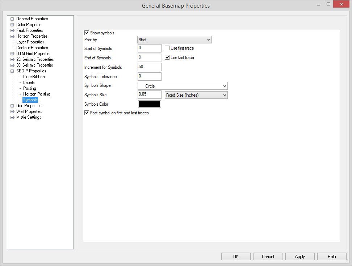Expand the General Properties tree node
The height and width of the screenshot is (266, 352).
click(12, 19)
